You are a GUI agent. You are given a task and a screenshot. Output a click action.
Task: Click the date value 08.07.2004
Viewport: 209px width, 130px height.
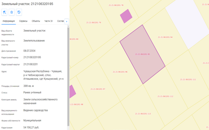point(29,51)
